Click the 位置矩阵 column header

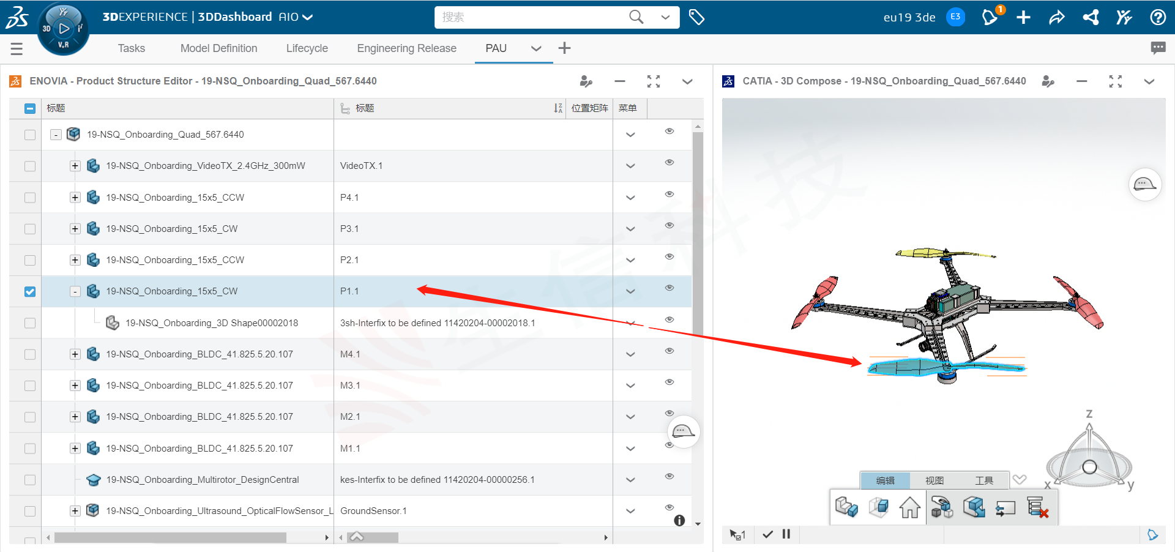pos(589,108)
